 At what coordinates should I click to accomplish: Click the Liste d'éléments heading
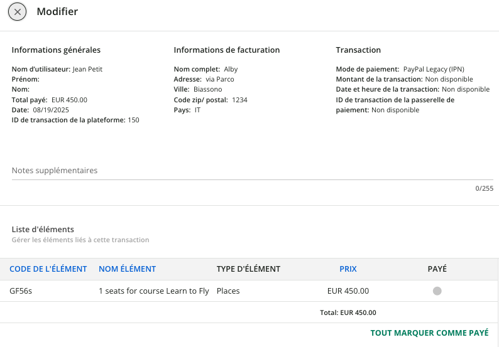tap(43, 229)
